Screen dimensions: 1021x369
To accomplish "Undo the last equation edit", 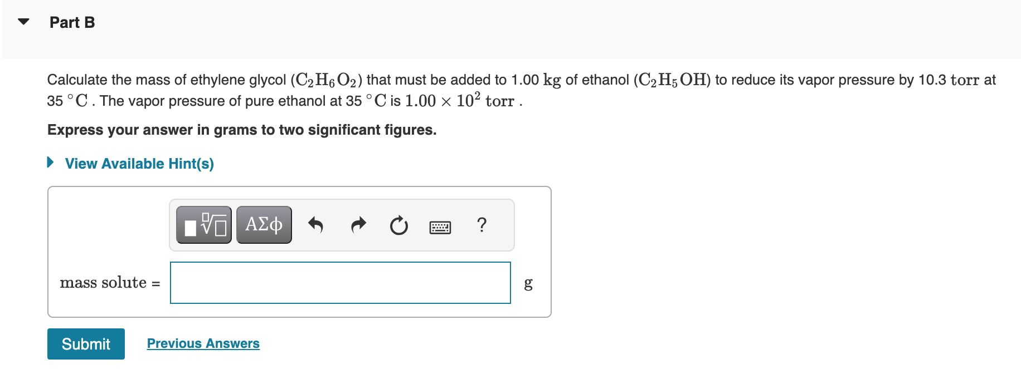I will coord(316,224).
